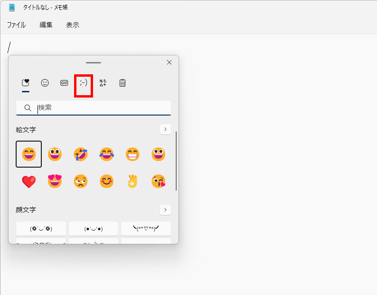This screenshot has height=295, width=377.
Task: Insert the red heart emoji
Action: (29, 181)
